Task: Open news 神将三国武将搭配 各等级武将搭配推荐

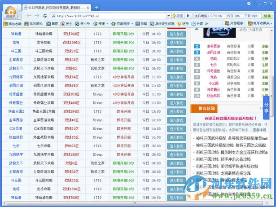Action: [x=232, y=138]
